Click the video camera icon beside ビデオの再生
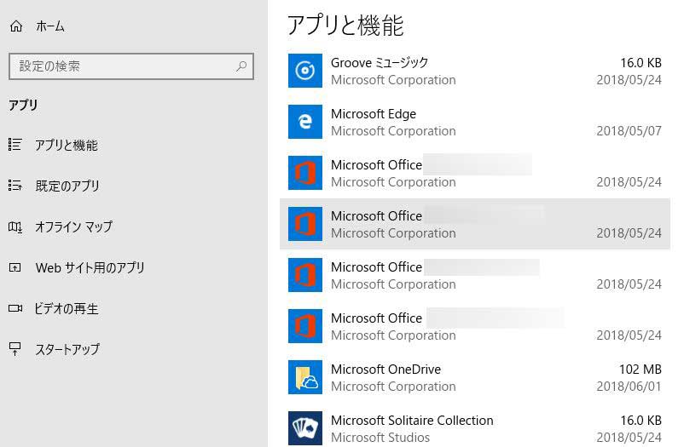The image size is (684, 447). click(14, 308)
